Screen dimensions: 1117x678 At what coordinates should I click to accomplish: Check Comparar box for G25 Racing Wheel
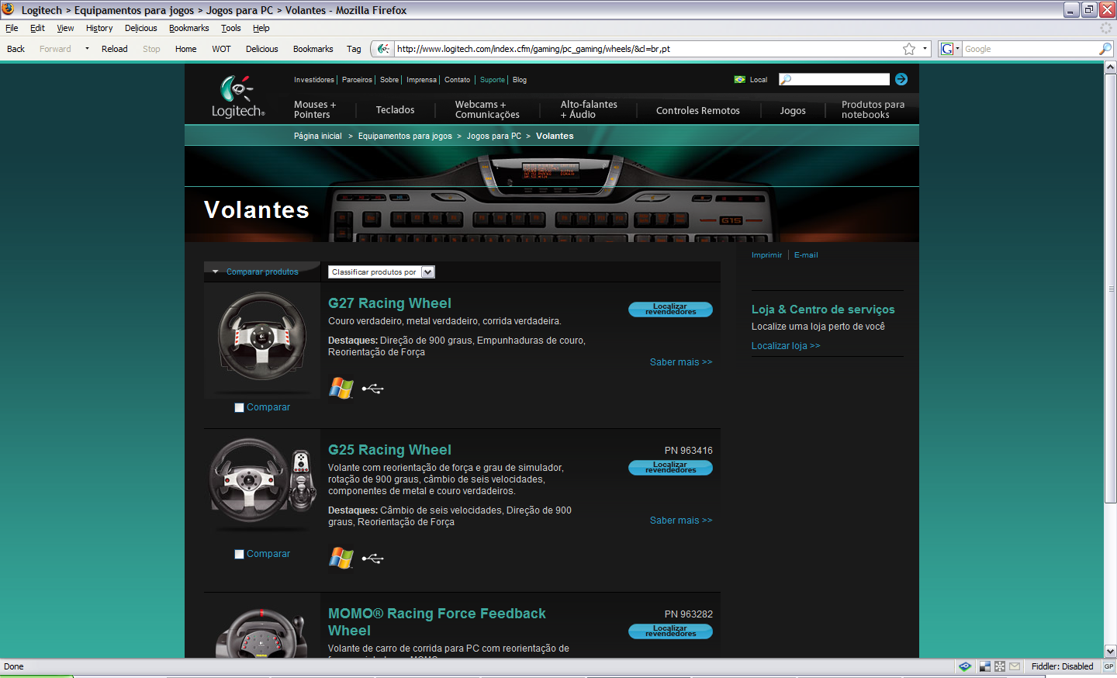point(239,555)
